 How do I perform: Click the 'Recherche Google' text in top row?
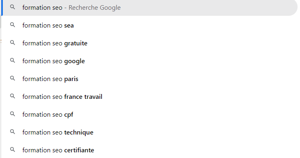pyautogui.click(x=95, y=8)
